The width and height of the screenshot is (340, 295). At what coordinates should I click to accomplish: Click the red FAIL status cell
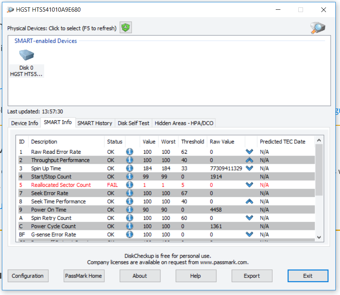click(112, 185)
